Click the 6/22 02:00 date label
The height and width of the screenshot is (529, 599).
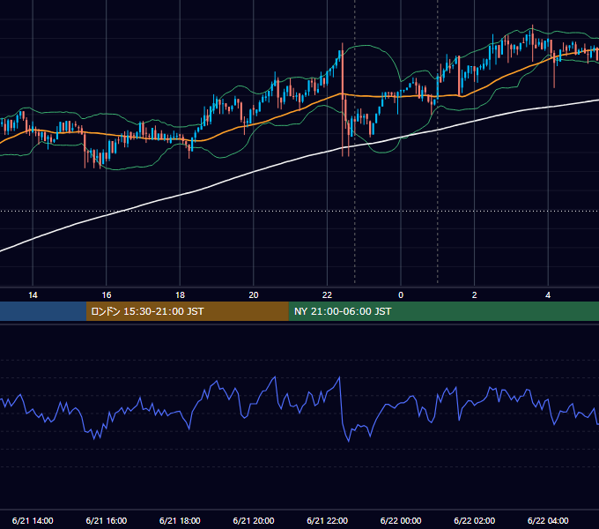(474, 520)
